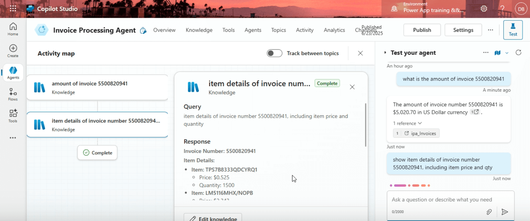Send the message with arrow icon

pos(505,212)
